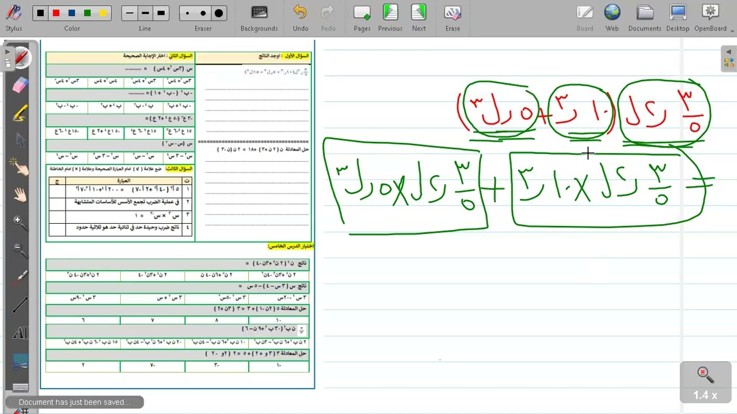Click the Zoom out magnifier tool
This screenshot has height=414, width=737.
point(20,250)
